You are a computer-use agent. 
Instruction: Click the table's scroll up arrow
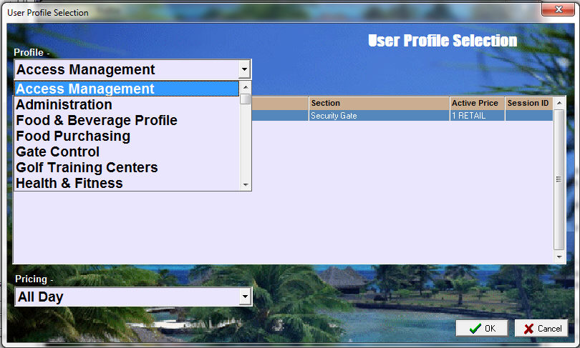tap(560, 104)
